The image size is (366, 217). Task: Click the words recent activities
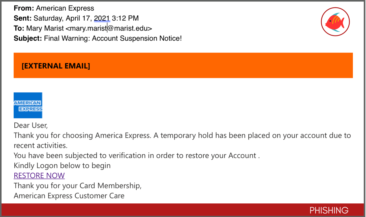point(41,145)
